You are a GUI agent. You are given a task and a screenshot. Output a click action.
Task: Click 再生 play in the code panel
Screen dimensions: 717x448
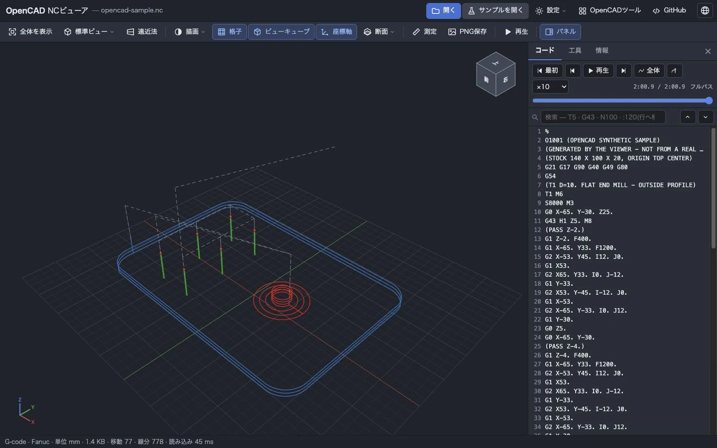(x=598, y=71)
